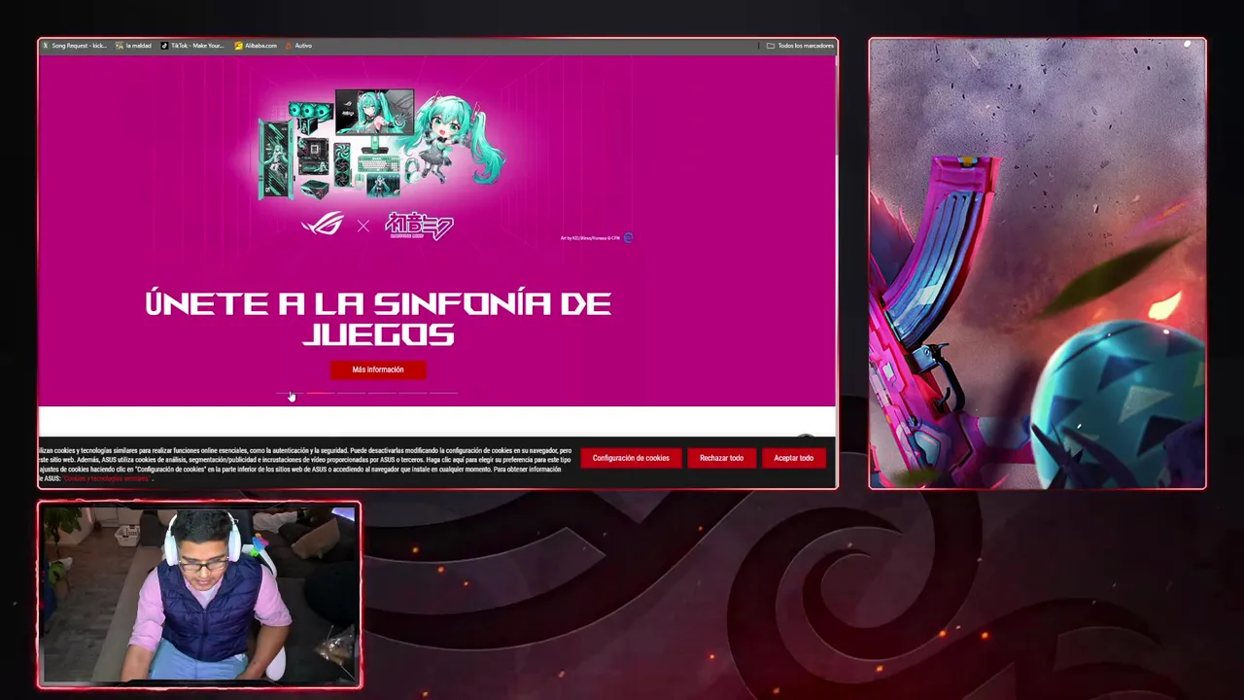Open the red Cookies y tecnologías similares link

(x=107, y=479)
